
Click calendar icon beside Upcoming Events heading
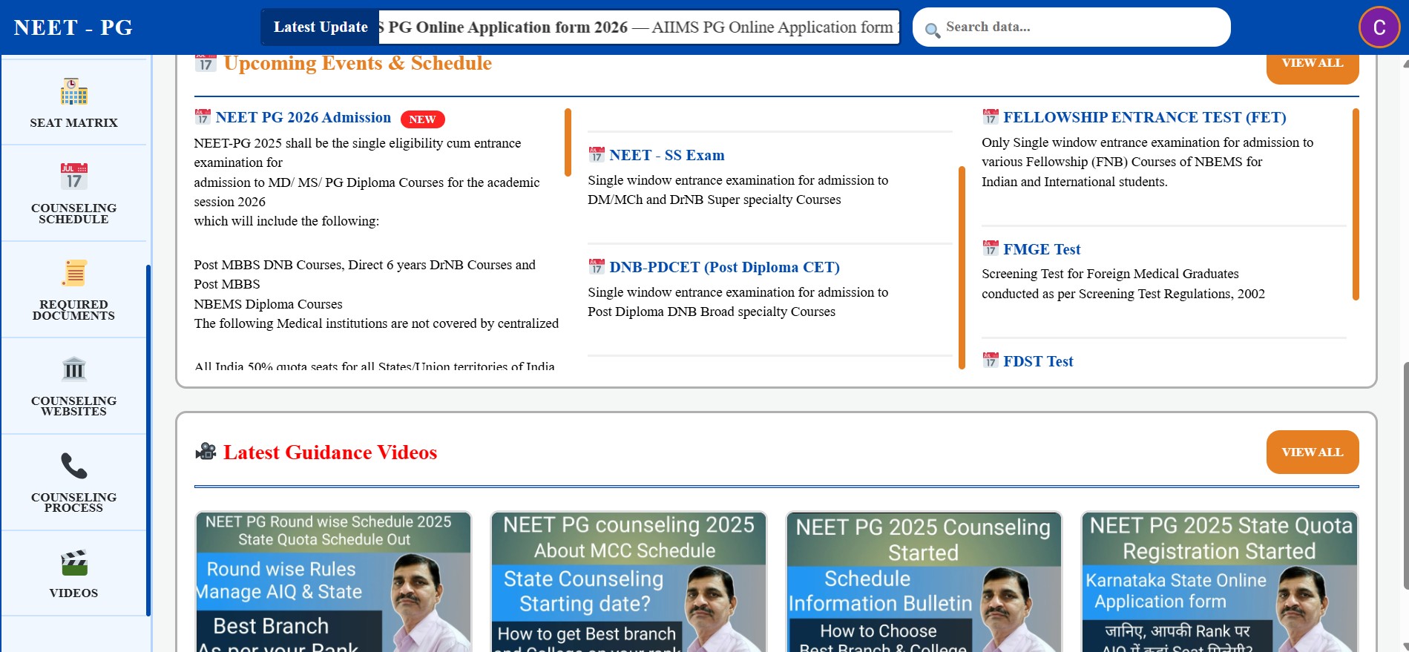206,63
